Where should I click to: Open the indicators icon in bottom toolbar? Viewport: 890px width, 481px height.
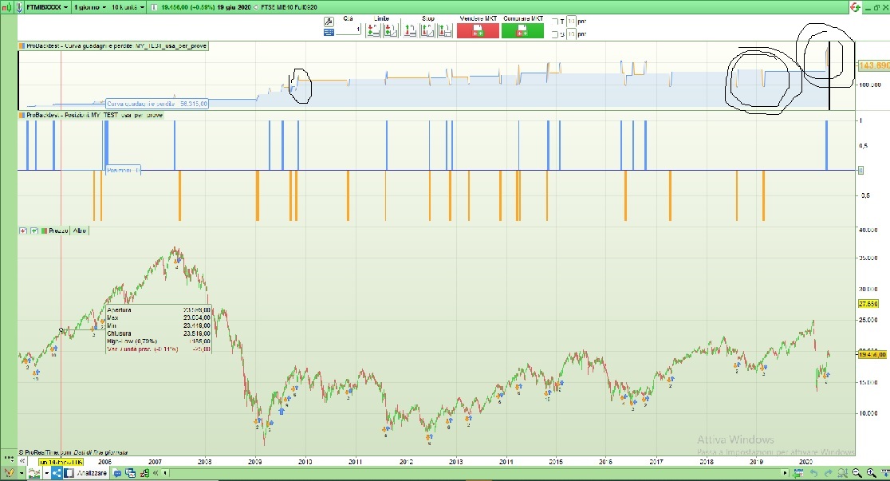[x=34, y=473]
